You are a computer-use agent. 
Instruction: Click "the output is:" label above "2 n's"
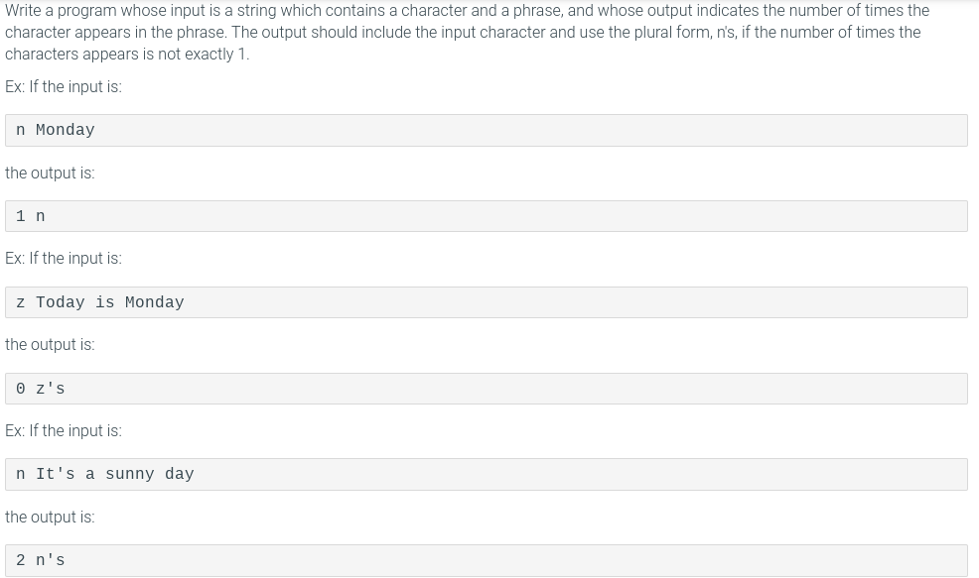click(x=50, y=517)
